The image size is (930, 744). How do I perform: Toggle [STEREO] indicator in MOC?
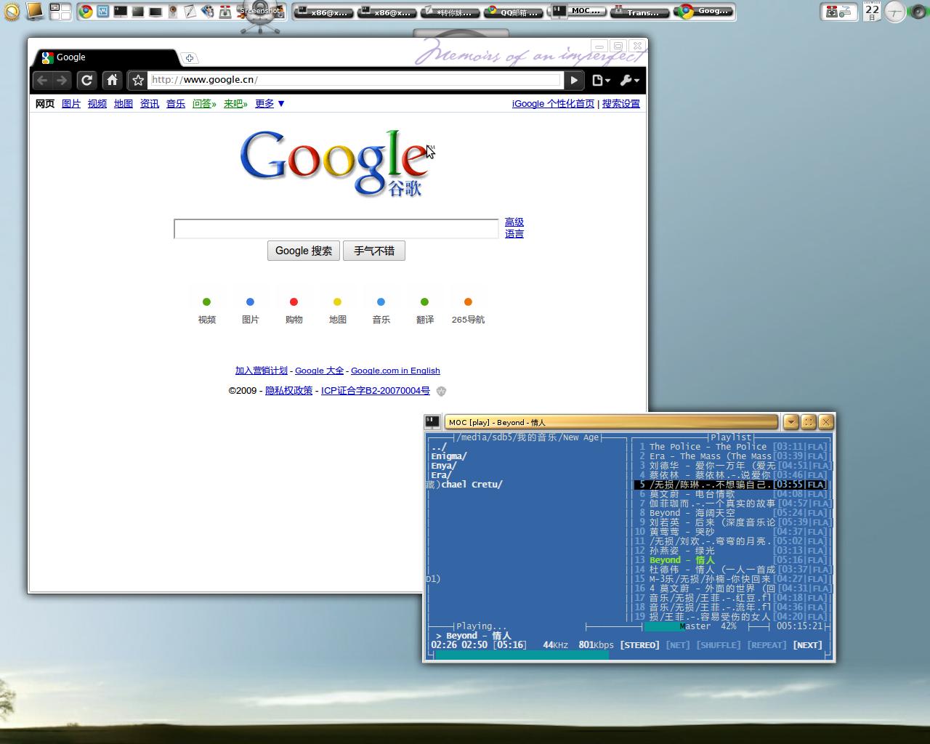tap(639, 645)
